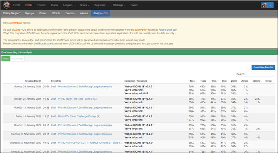The width and height of the screenshot is (278, 153).
Task: Click the Verve Infocrank USB filename
Action: pos(136,94)
